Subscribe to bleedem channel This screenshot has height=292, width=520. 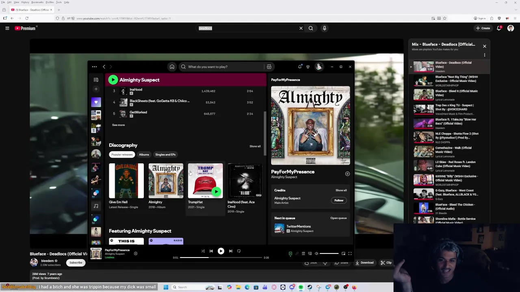[76, 263]
